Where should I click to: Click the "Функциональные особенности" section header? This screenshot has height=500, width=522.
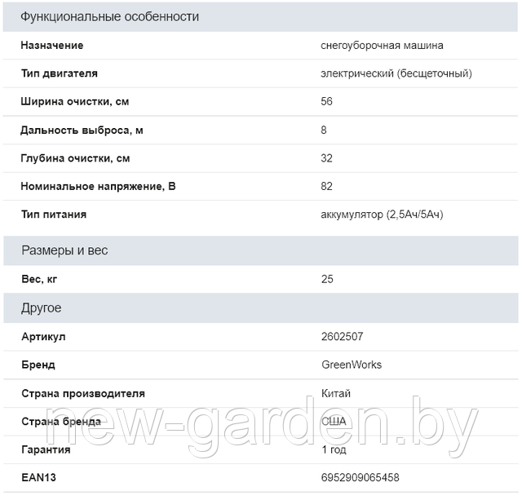click(109, 16)
